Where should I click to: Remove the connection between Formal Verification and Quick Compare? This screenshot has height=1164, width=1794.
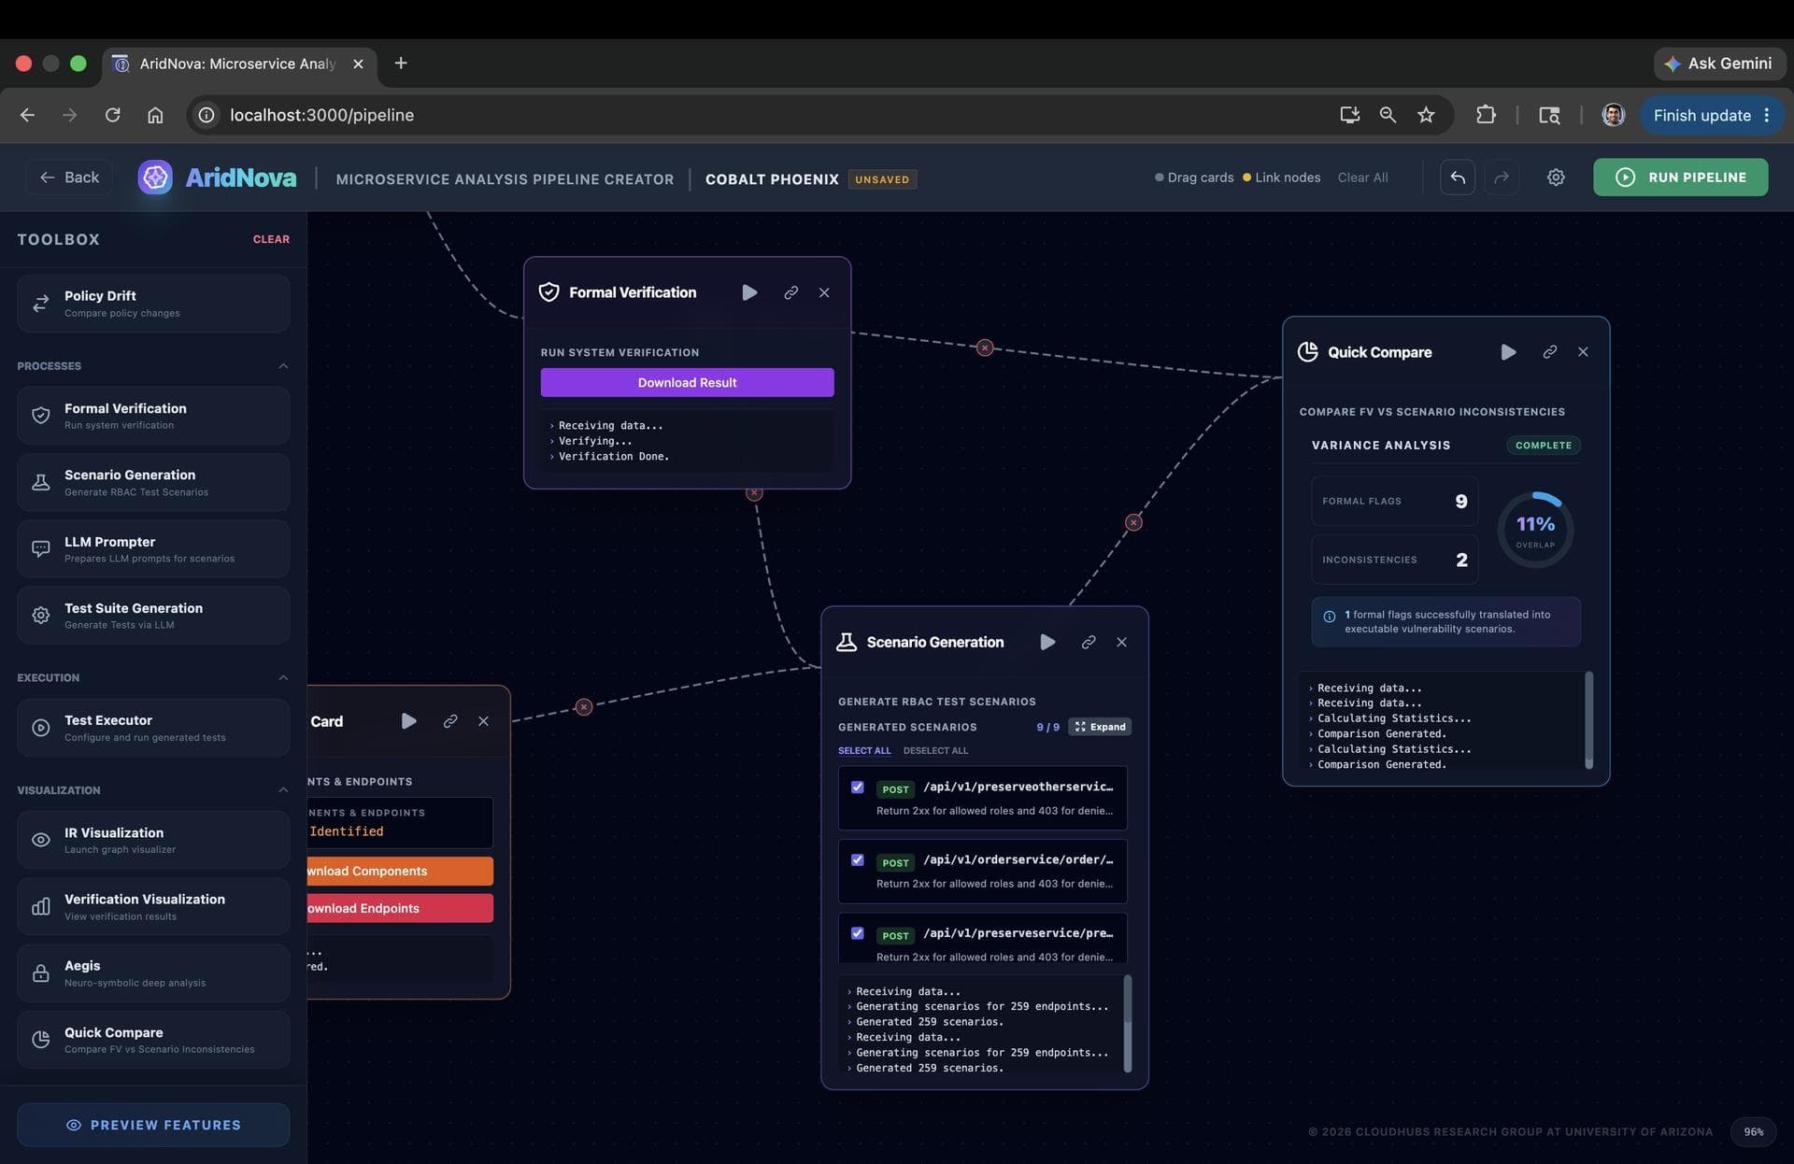point(985,348)
